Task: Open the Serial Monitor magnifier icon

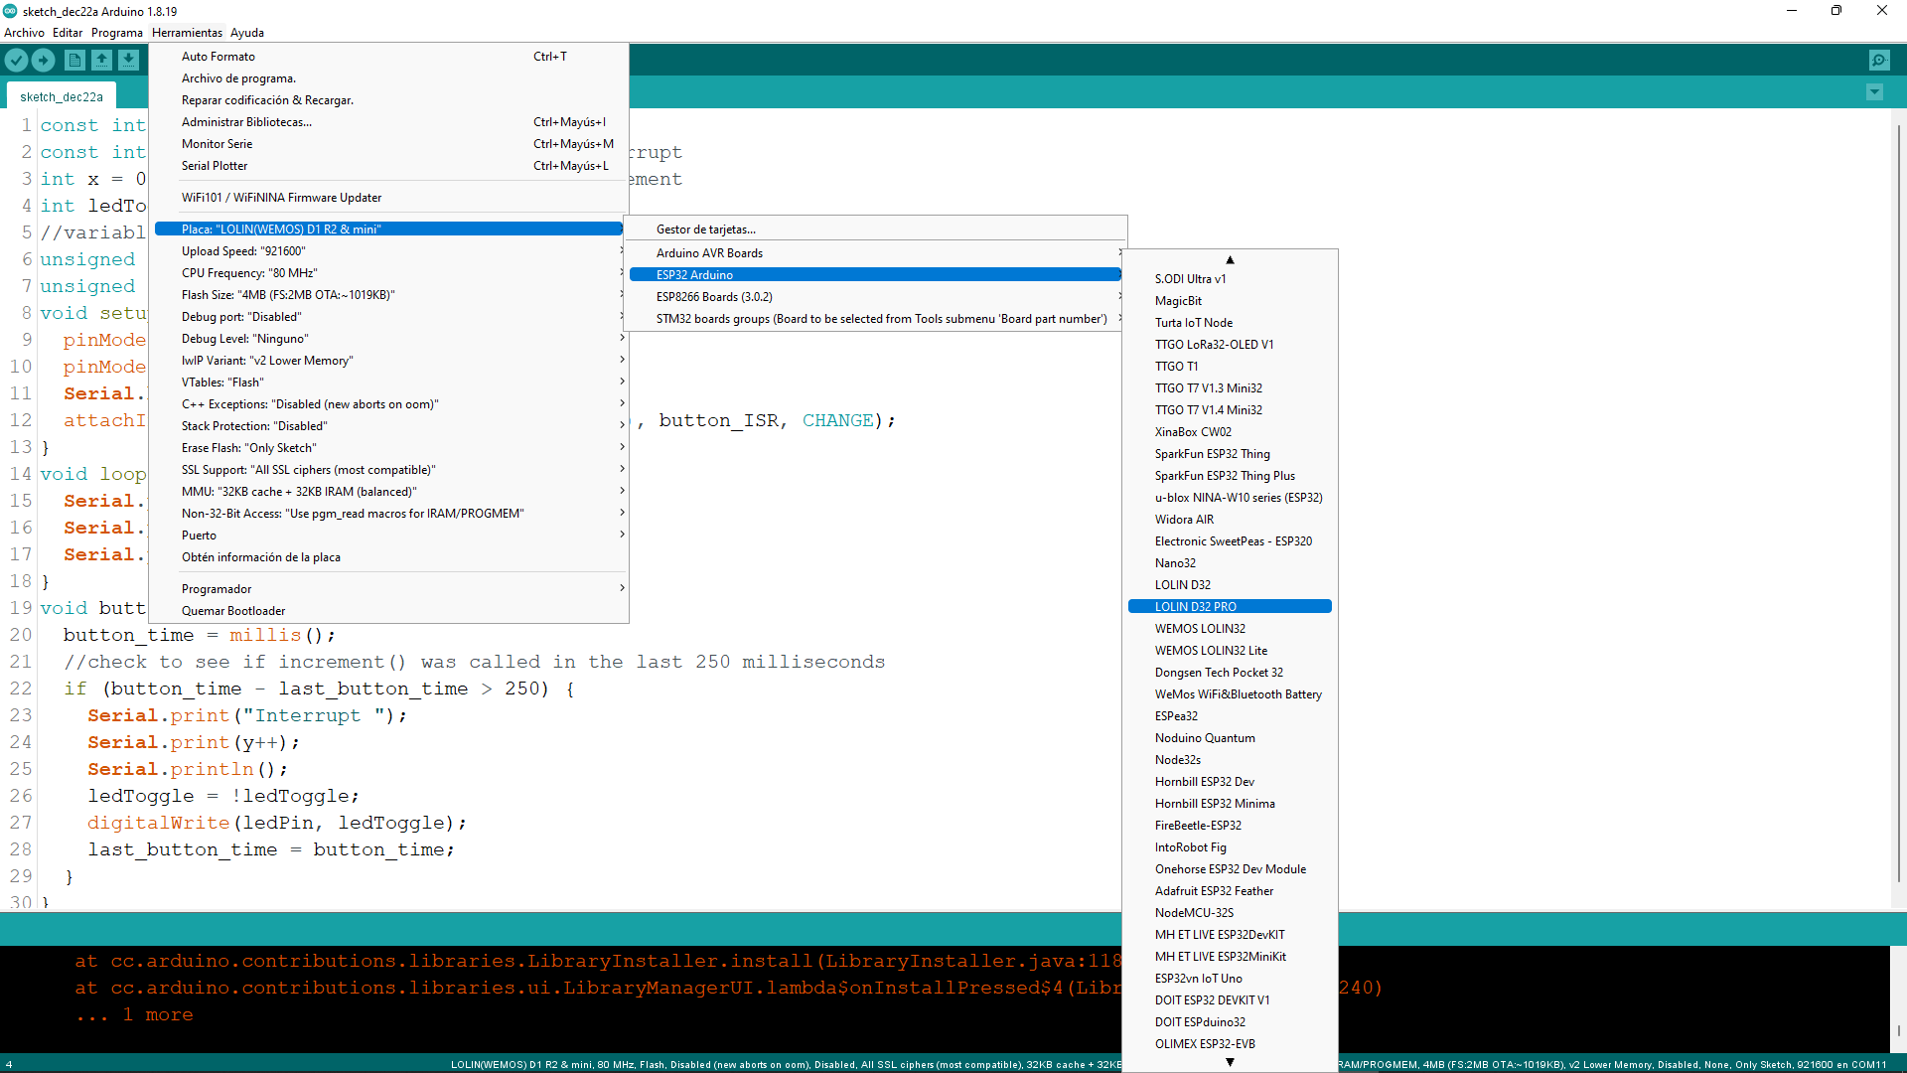Action: (x=1879, y=61)
